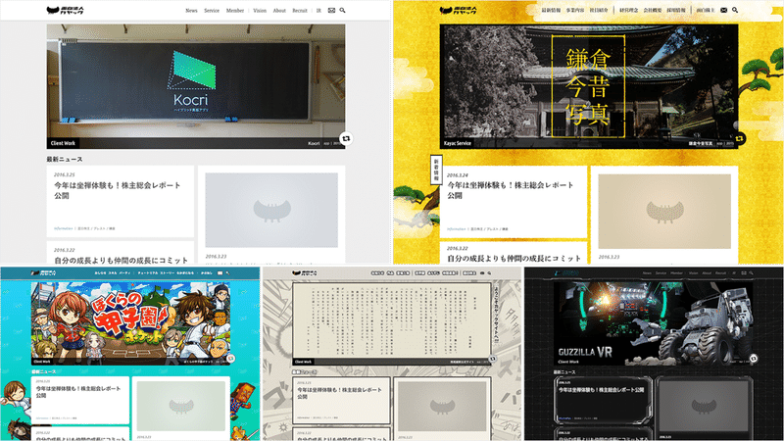Click the Kayac Service label on Kamakura banner
The image size is (784, 441).
[x=458, y=143]
